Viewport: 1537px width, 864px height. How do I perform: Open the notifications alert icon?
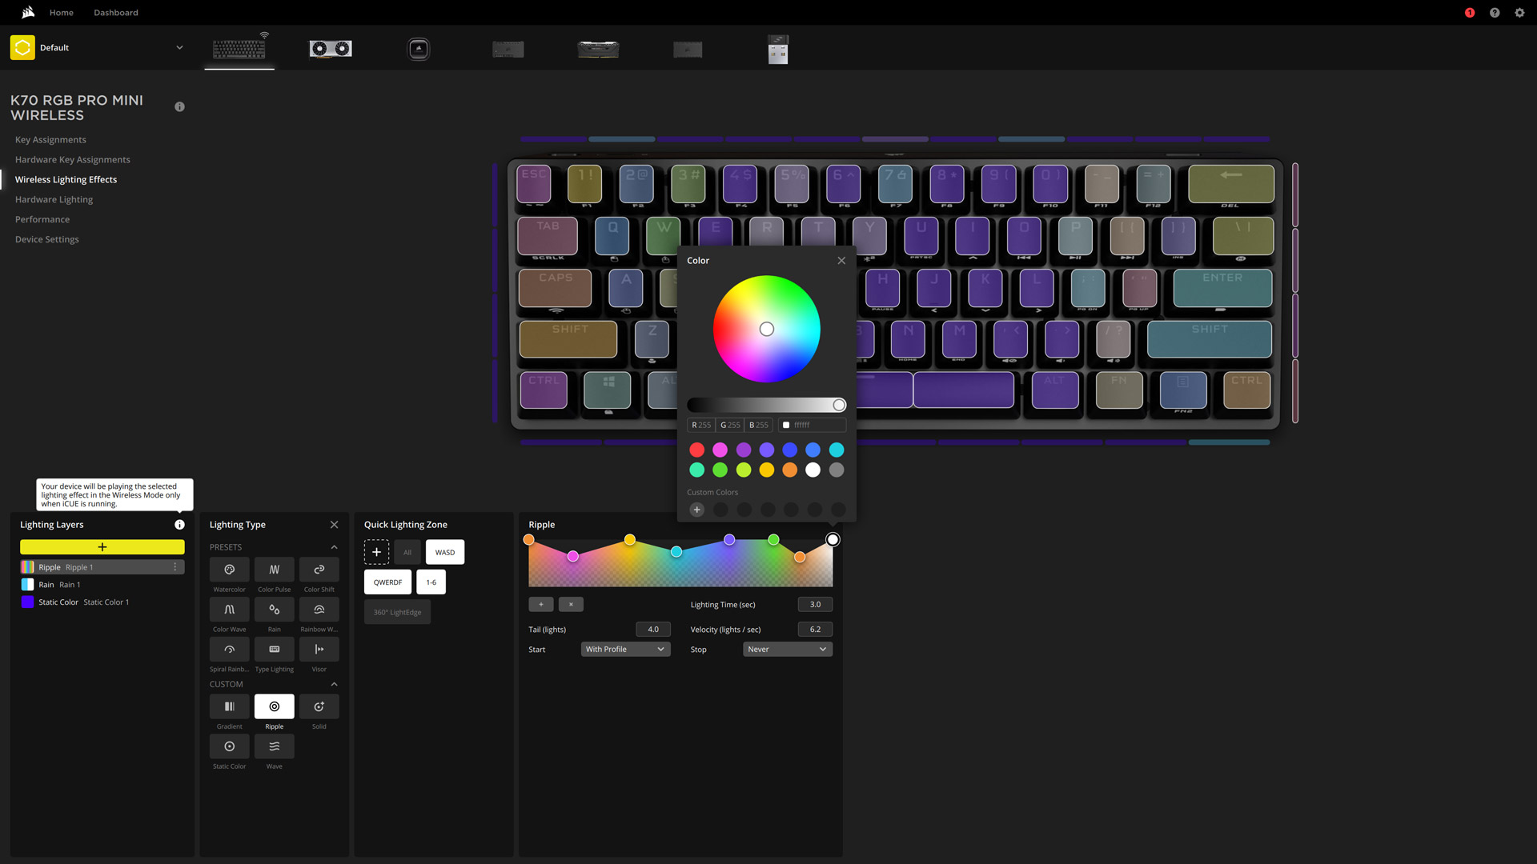tap(1470, 13)
